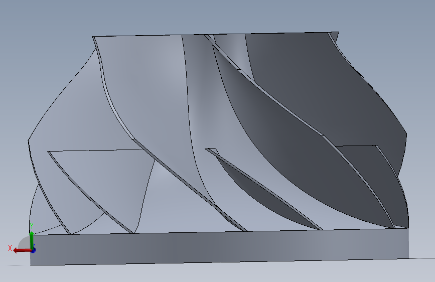
Task: Click the blue Z axis of the triad
Action: (x=33, y=250)
